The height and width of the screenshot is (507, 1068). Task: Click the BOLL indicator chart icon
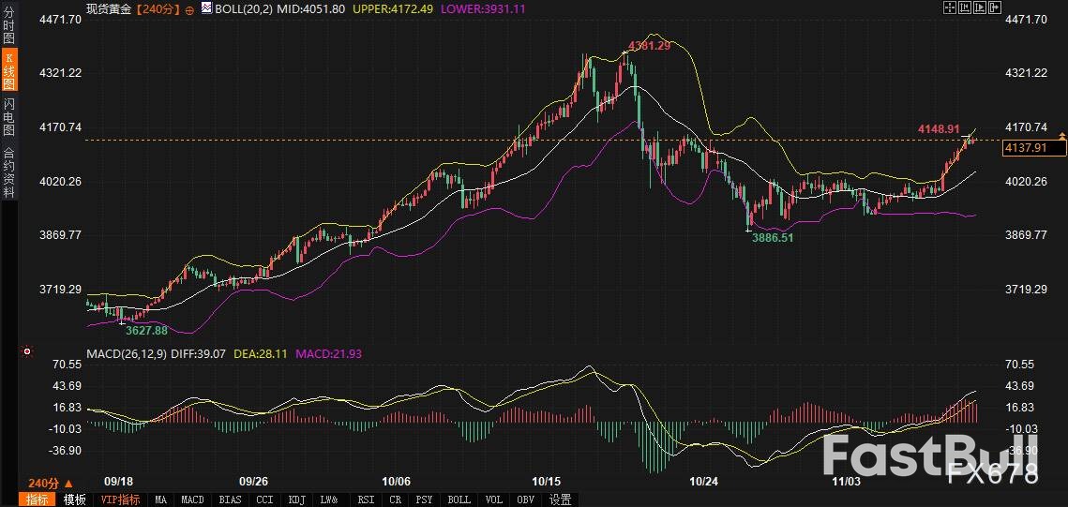click(206, 7)
